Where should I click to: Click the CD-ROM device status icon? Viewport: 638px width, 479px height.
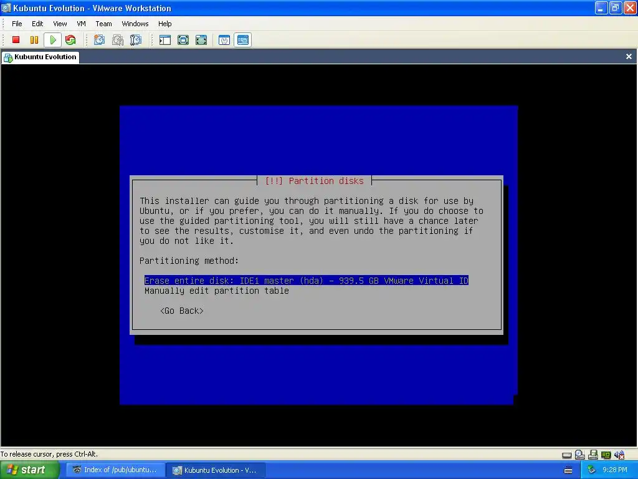(x=580, y=455)
